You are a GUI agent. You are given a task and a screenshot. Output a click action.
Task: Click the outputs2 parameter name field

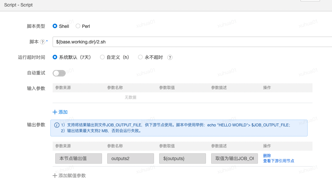130,158
